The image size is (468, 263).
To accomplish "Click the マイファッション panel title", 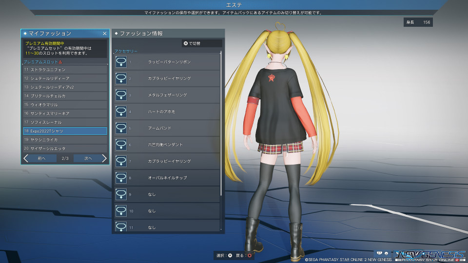I will click(x=50, y=34).
